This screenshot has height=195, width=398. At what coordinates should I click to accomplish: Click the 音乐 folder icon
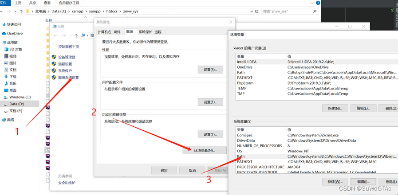[7, 83]
